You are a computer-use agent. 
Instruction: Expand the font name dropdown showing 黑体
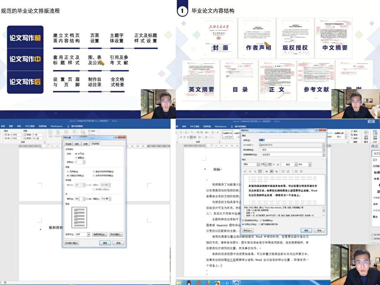pyautogui.click(x=258, y=164)
